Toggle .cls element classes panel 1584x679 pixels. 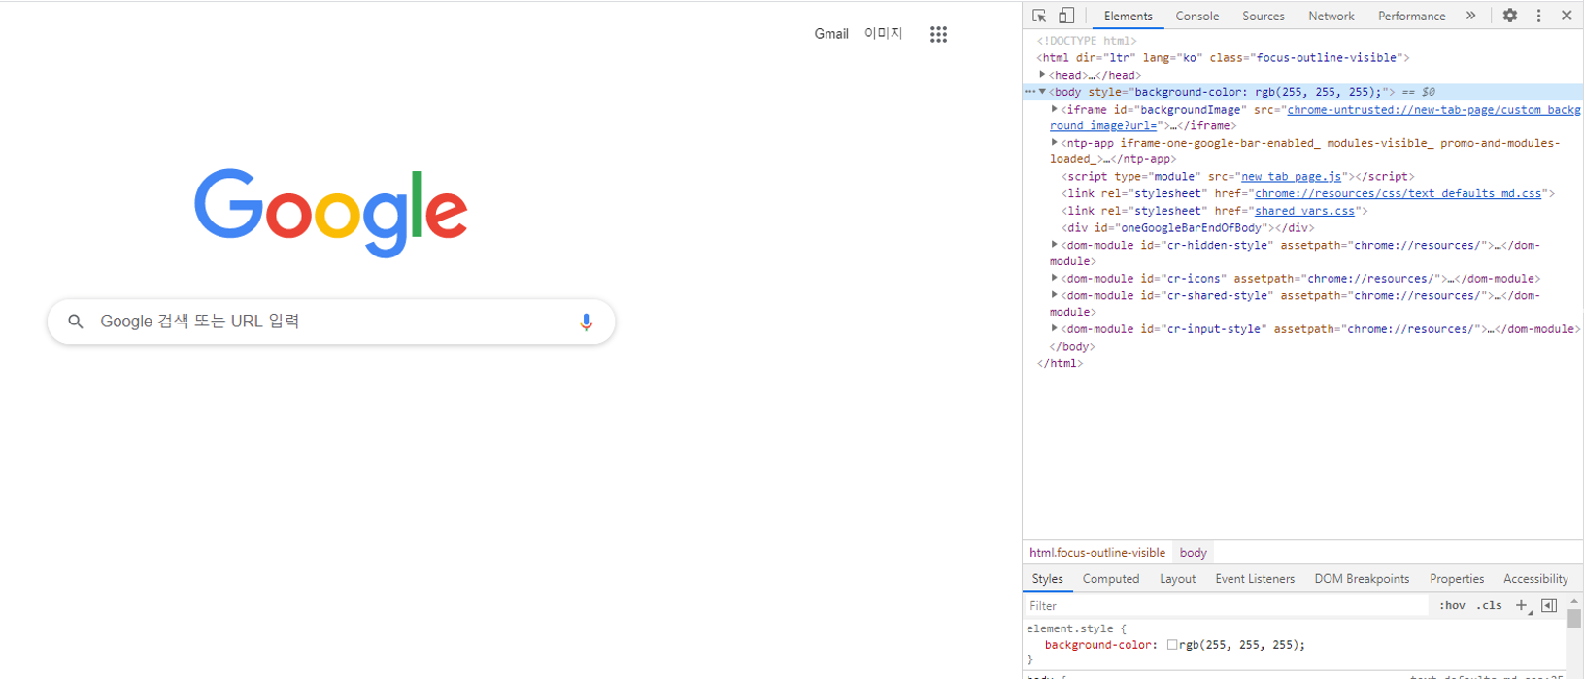click(x=1489, y=606)
